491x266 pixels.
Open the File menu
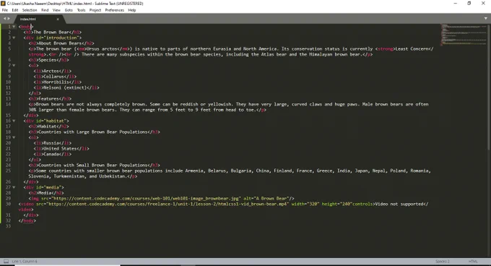click(x=5, y=10)
